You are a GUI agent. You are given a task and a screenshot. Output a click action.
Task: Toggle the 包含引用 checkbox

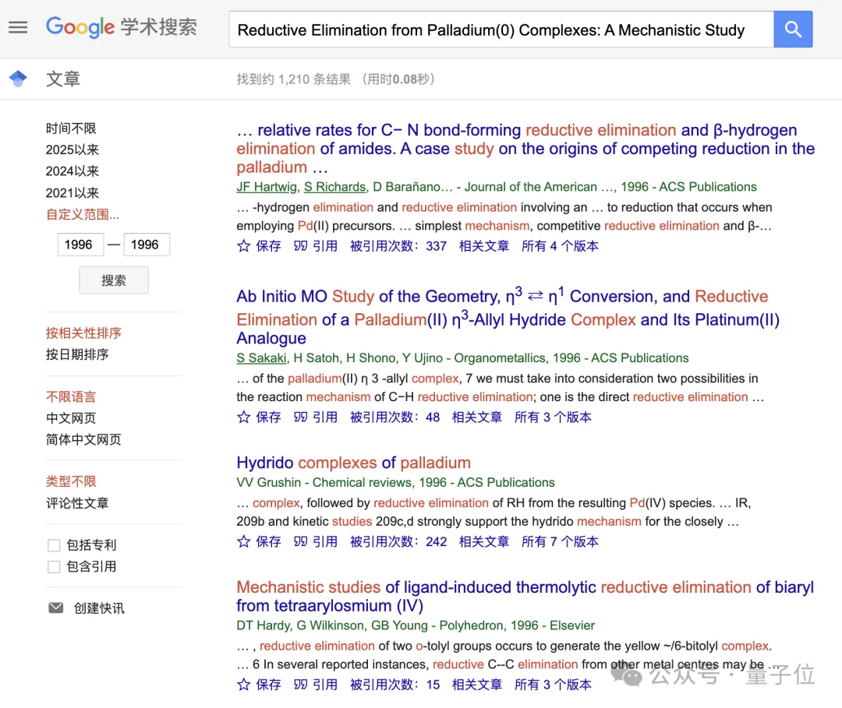[54, 567]
